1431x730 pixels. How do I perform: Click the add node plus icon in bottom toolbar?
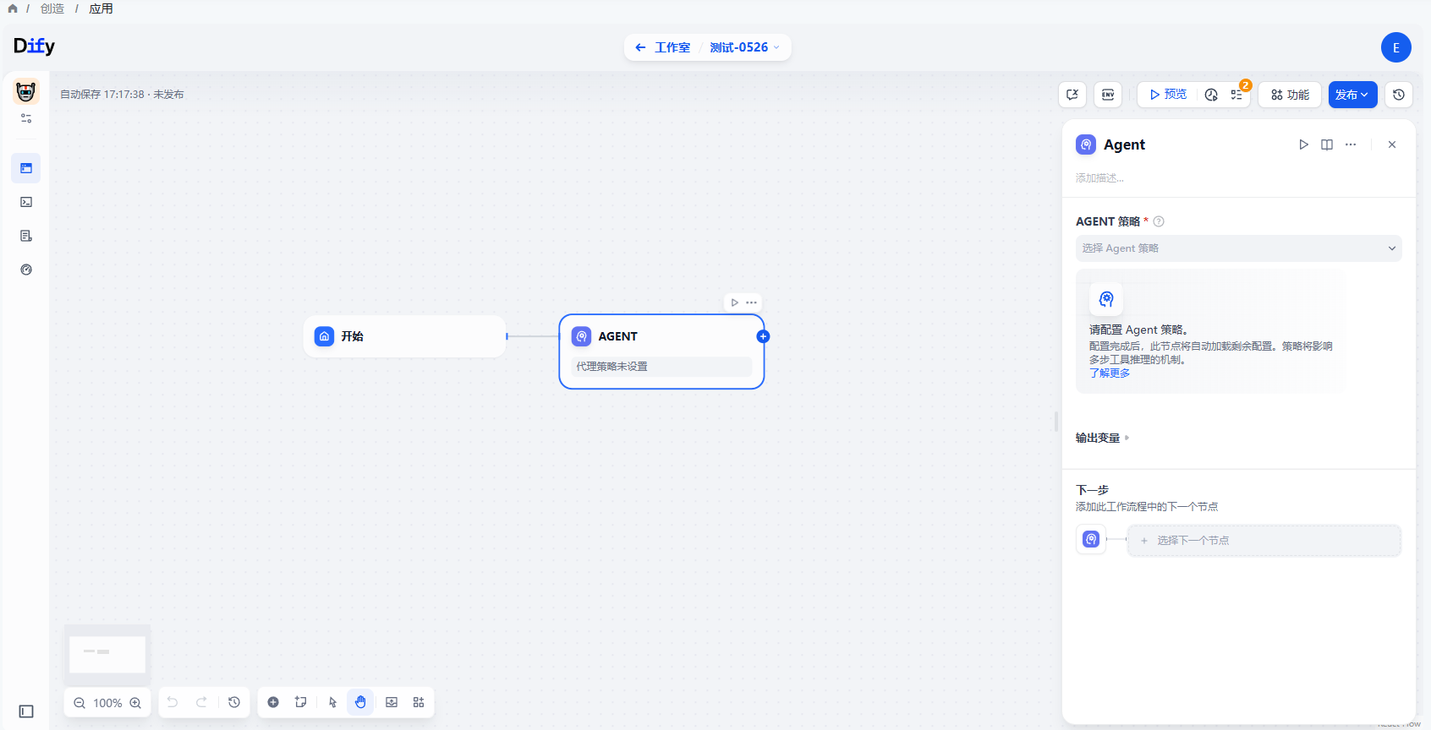pyautogui.click(x=273, y=702)
